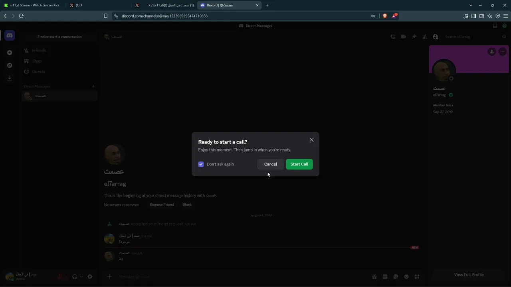Expand output device options chevron
Viewport: 511px width, 287px height.
pos(81,277)
